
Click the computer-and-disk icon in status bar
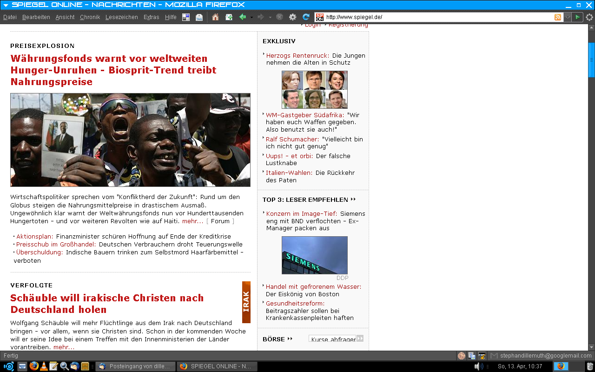click(472, 356)
